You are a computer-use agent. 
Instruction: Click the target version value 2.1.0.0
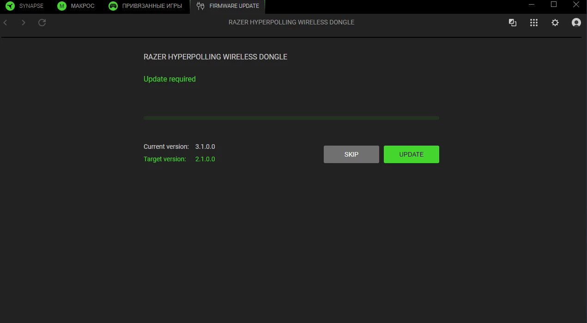click(x=205, y=159)
